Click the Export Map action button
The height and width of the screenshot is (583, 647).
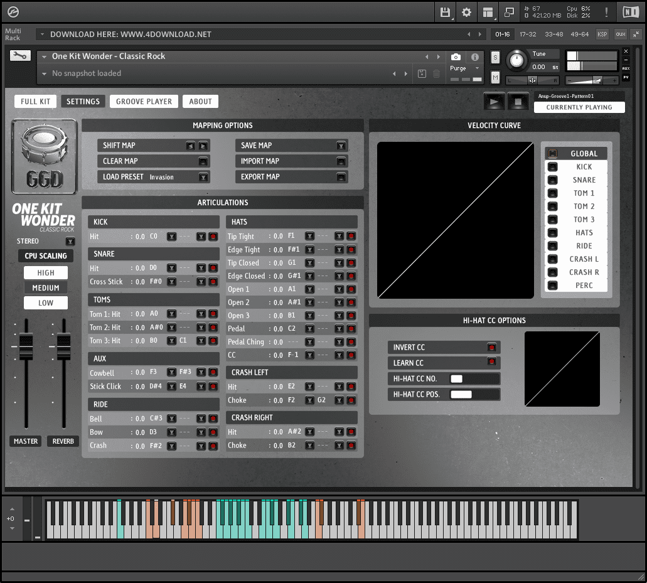[x=341, y=177]
